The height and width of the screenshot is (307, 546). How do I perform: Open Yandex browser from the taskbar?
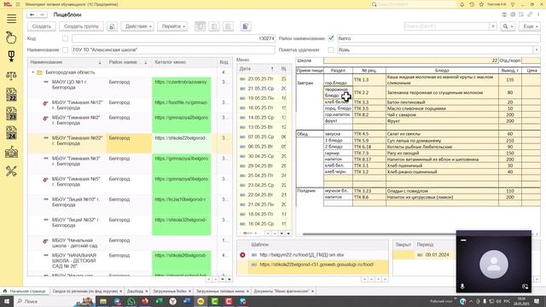[172, 301]
